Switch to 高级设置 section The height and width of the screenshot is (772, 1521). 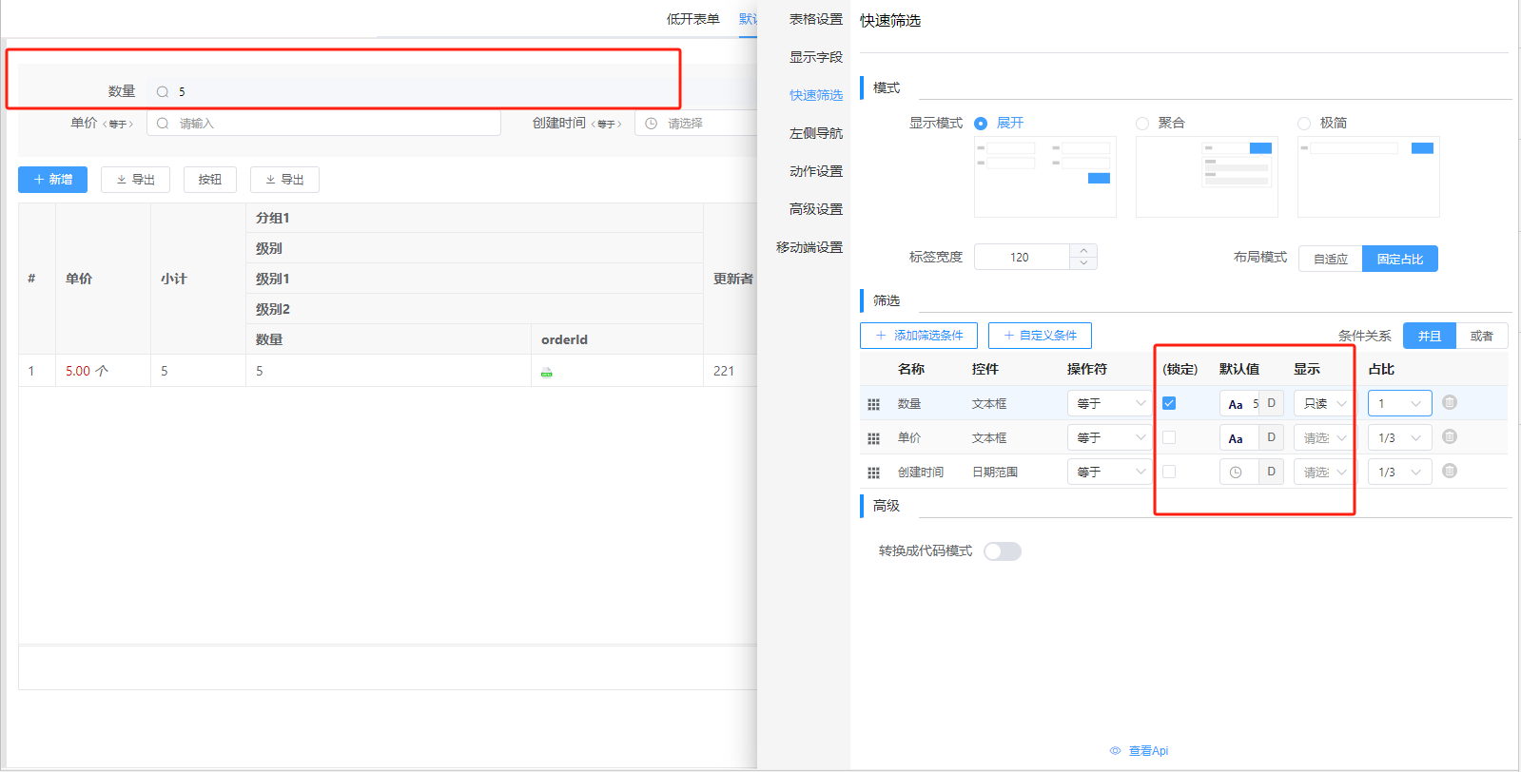[815, 209]
